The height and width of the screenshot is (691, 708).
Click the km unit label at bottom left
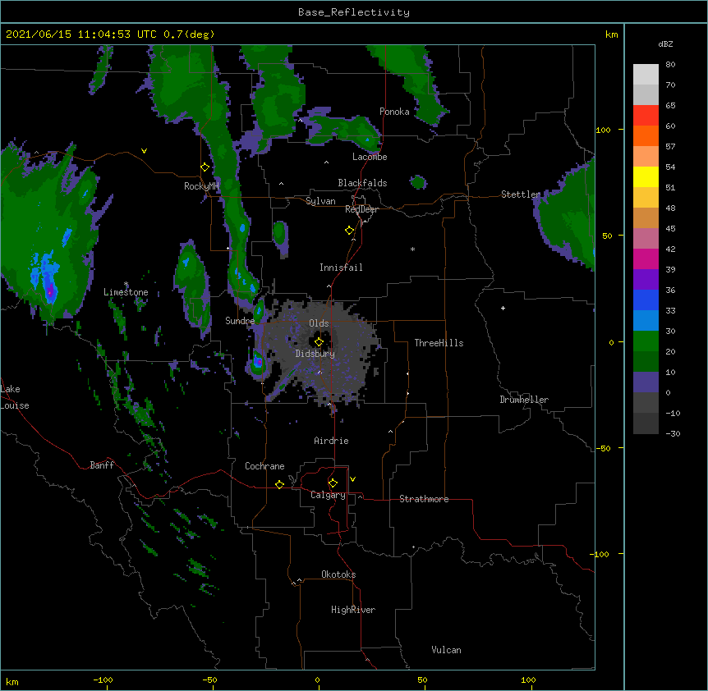click(12, 681)
